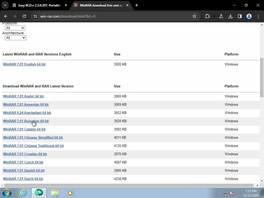This screenshot has width=264, height=198.
Task: Download WinRAR 7.01 Czech 64 bit
Action: click(23, 162)
